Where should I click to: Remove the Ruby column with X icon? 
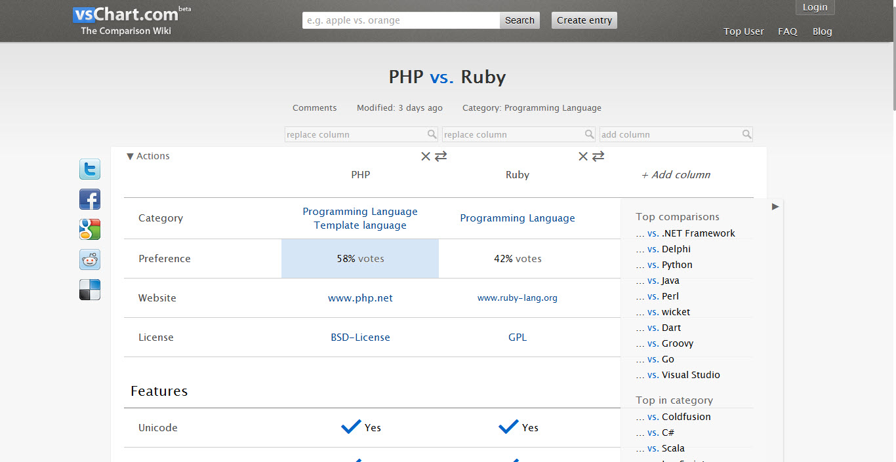583,157
